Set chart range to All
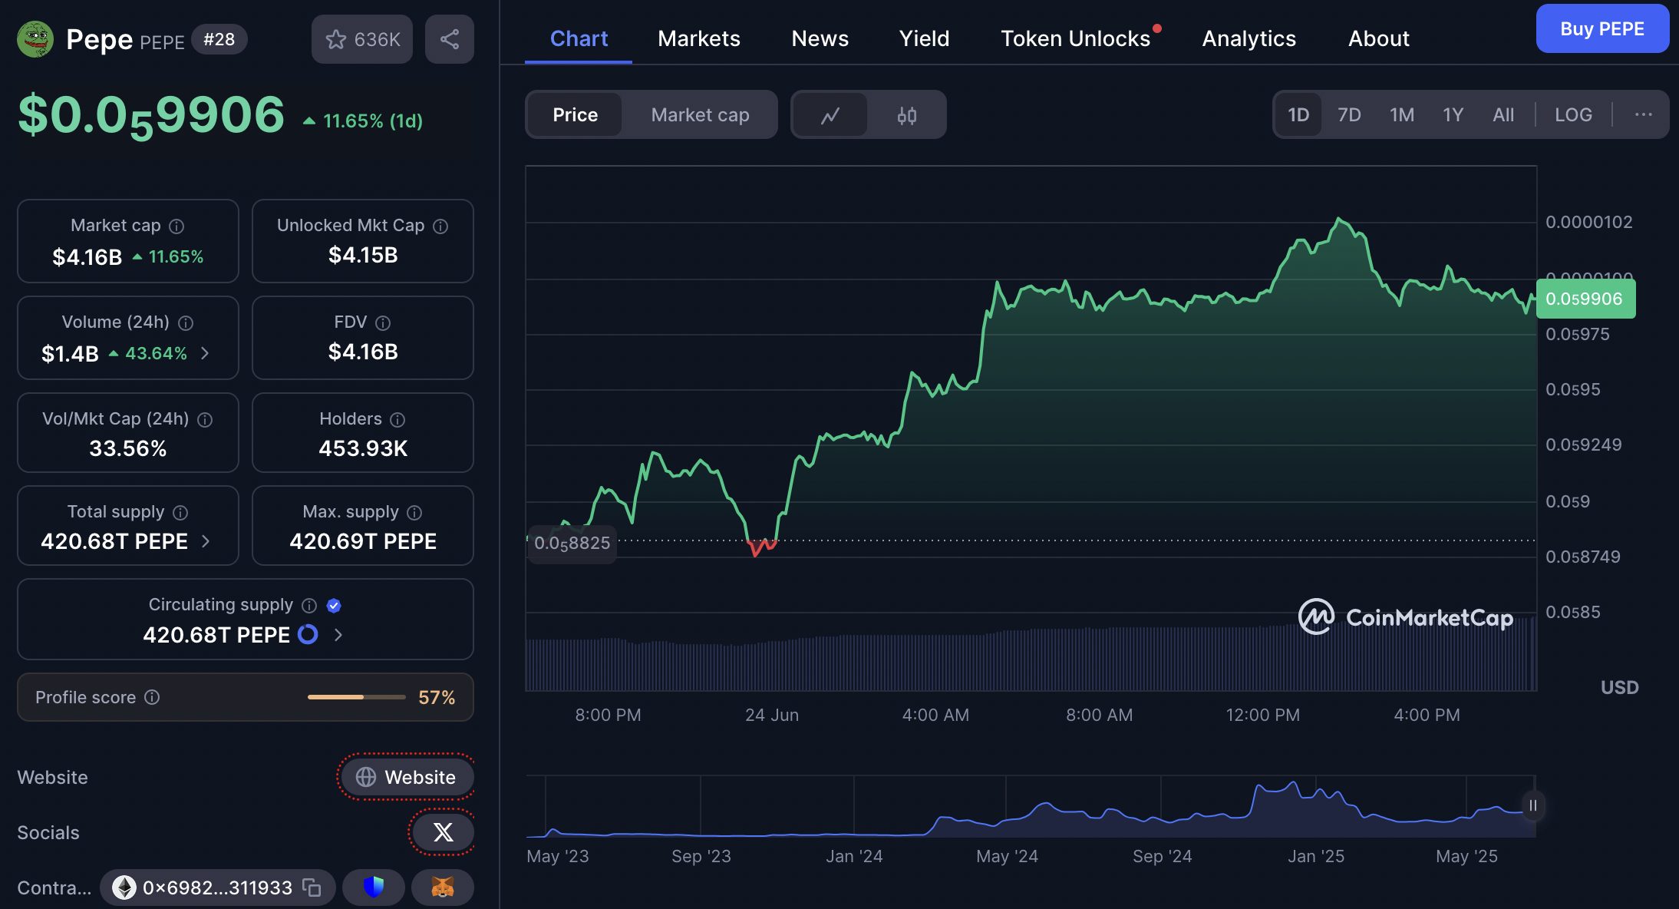The image size is (1679, 909). 1503,115
